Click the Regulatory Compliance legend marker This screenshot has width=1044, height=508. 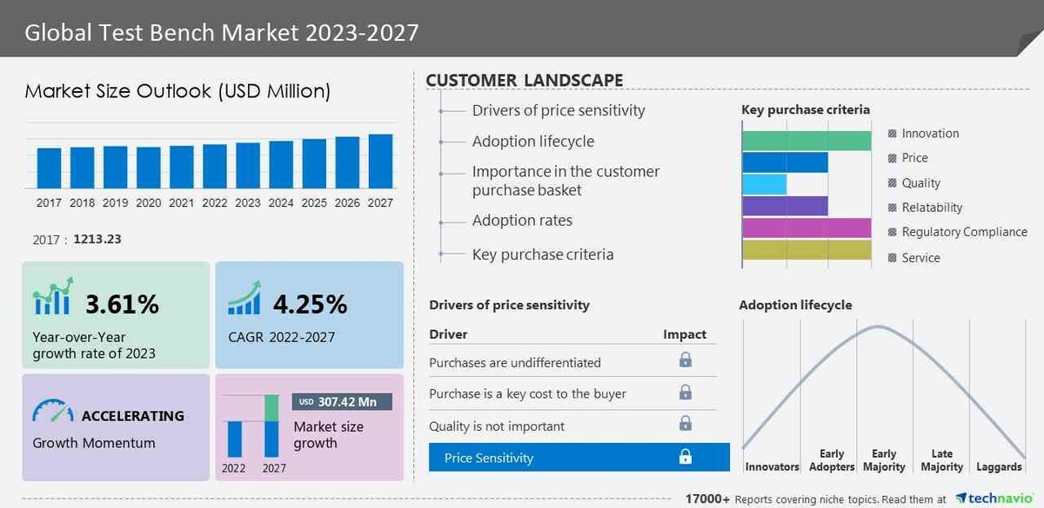pos(893,233)
